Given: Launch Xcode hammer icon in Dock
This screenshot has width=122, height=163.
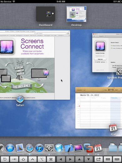Looking at the screenshot, I should pos(69,148).
